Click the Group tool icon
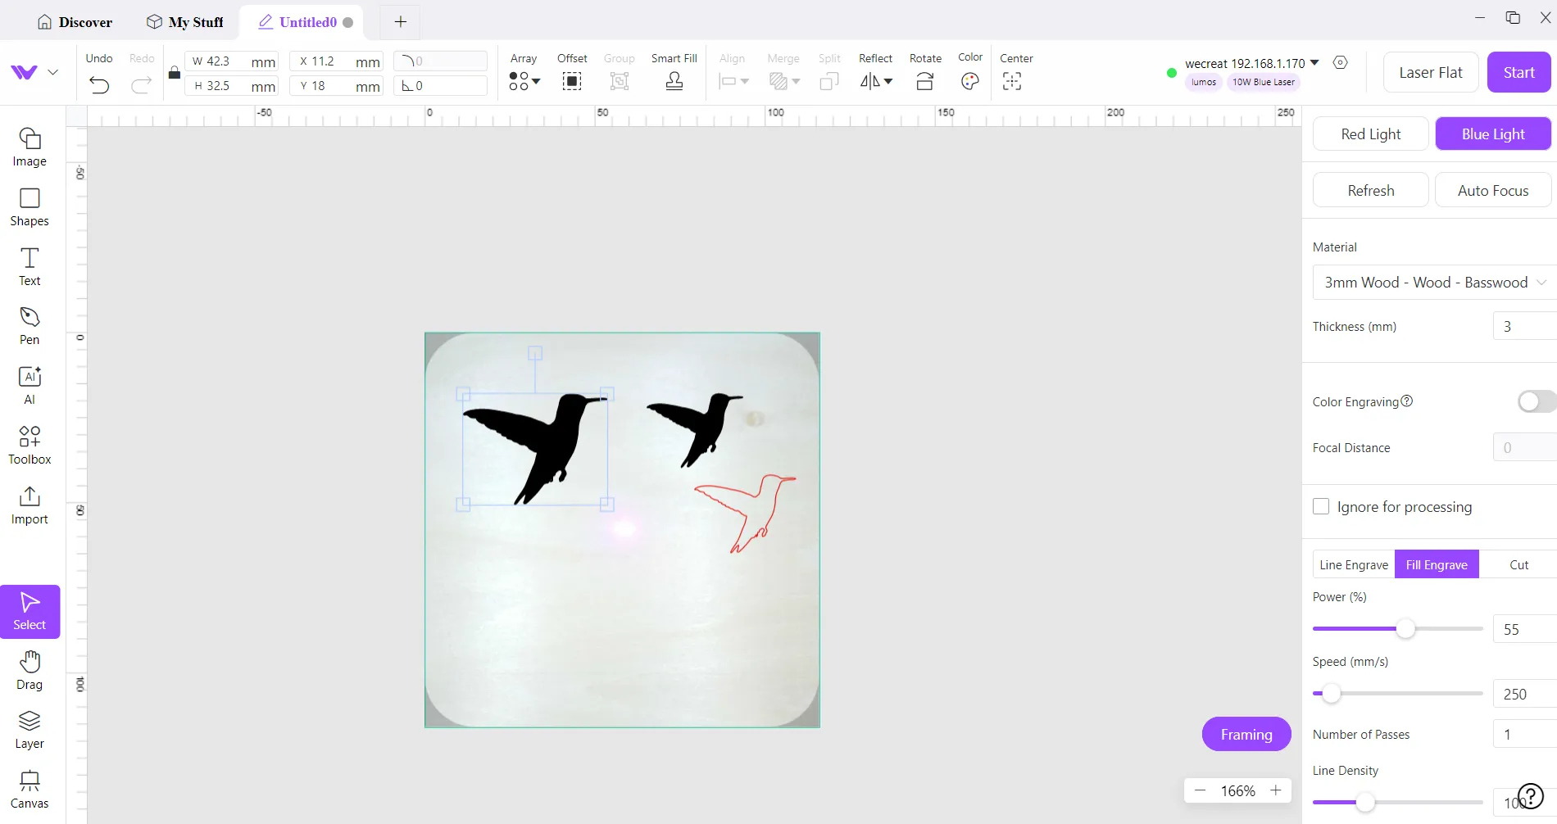 coord(620,81)
